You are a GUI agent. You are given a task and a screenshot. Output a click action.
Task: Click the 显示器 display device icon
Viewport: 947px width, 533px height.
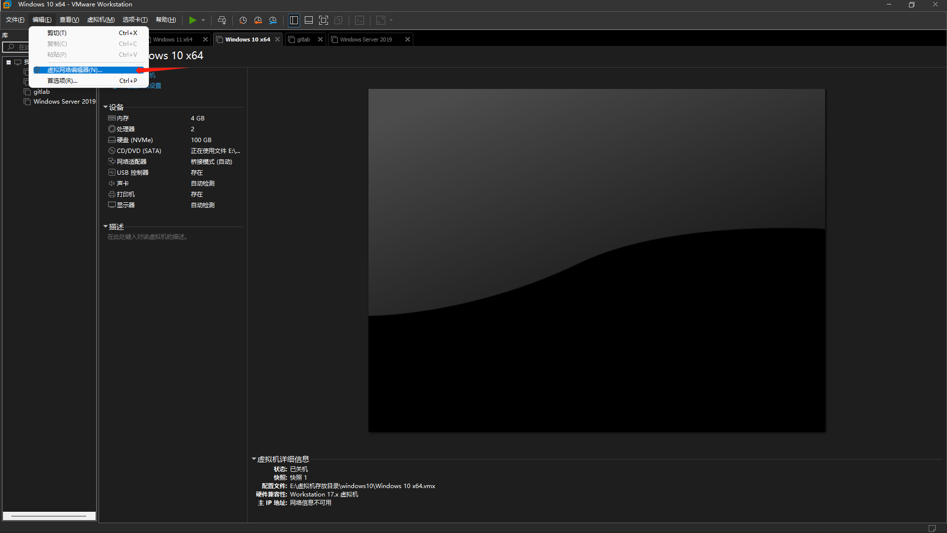[x=112, y=205]
